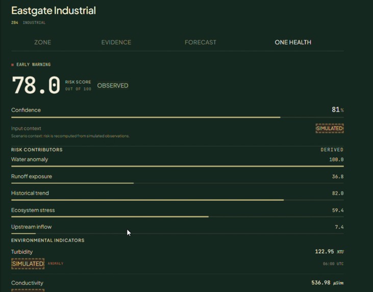The image size is (373, 292).
Task: Click the 7.4 Upstream inflow value
Action: coord(339,227)
